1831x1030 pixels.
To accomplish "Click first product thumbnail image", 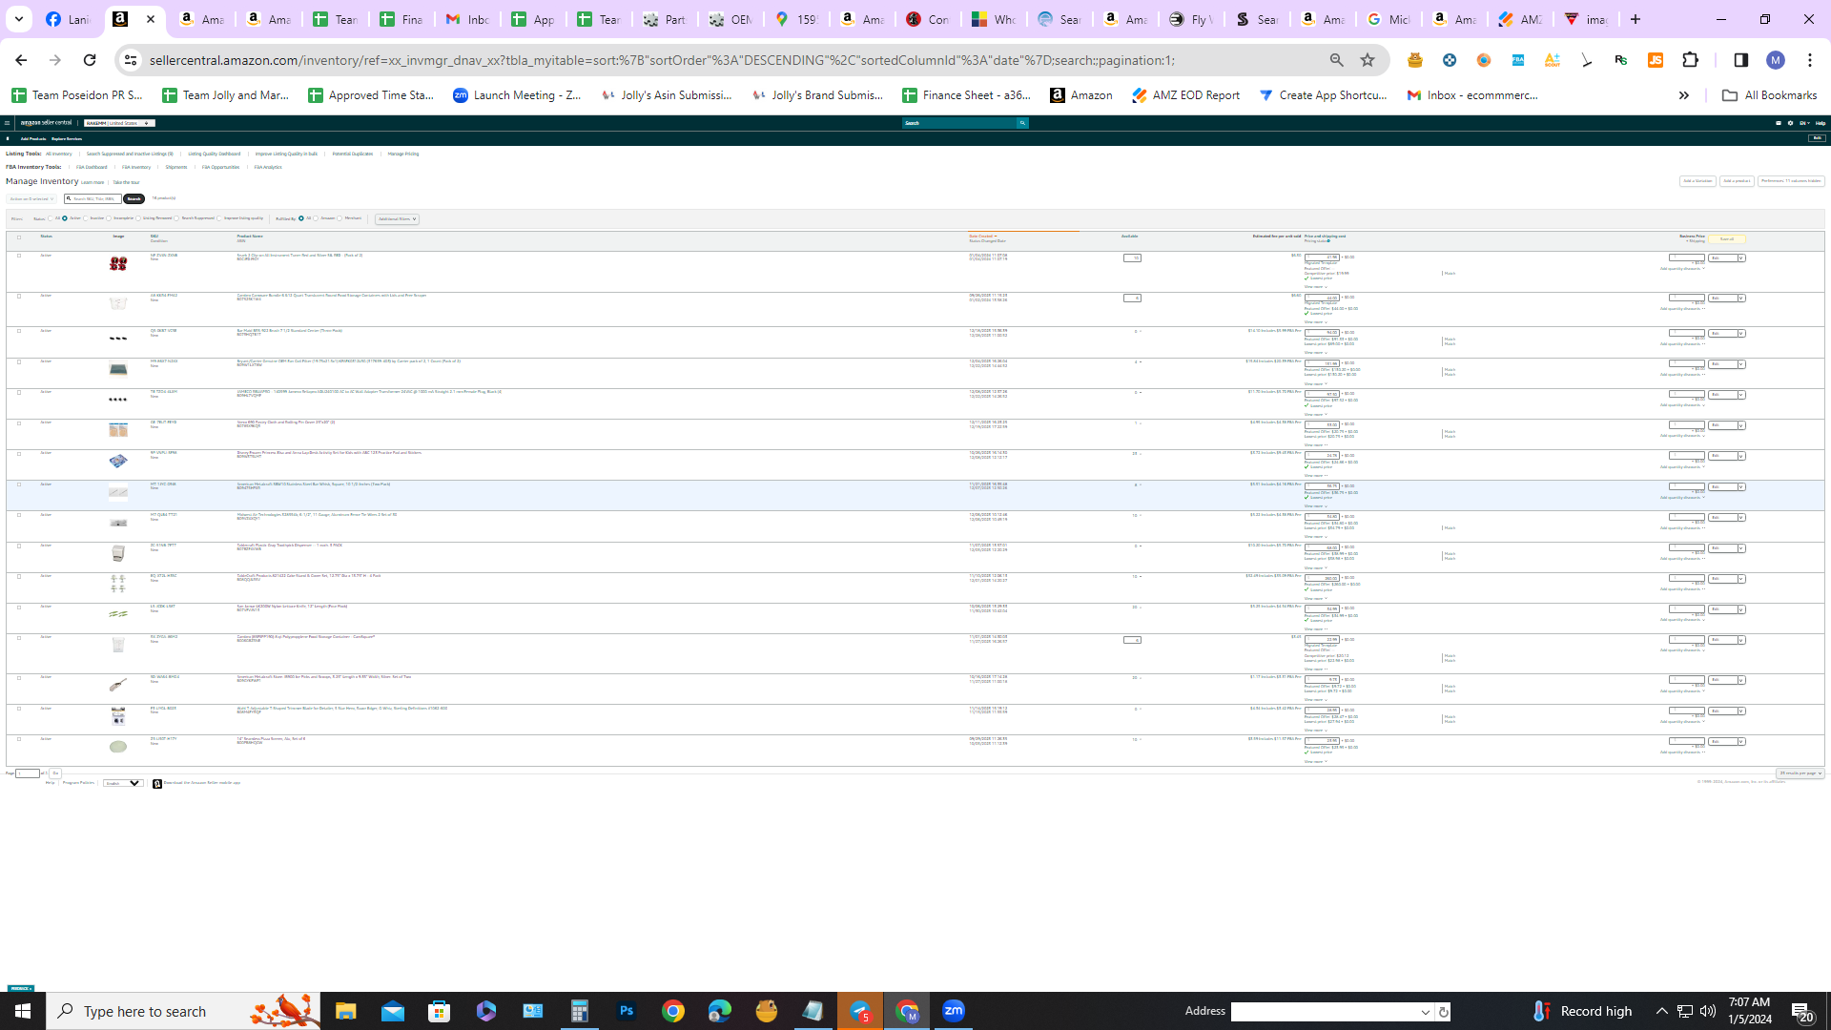I will pos(118,263).
